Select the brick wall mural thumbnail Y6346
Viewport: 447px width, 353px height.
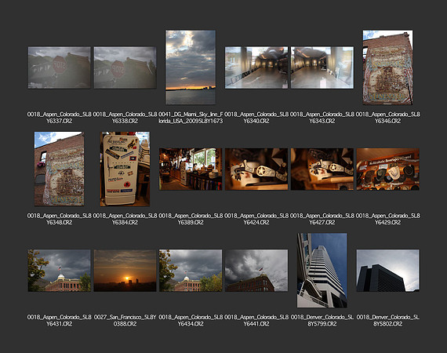(x=387, y=67)
